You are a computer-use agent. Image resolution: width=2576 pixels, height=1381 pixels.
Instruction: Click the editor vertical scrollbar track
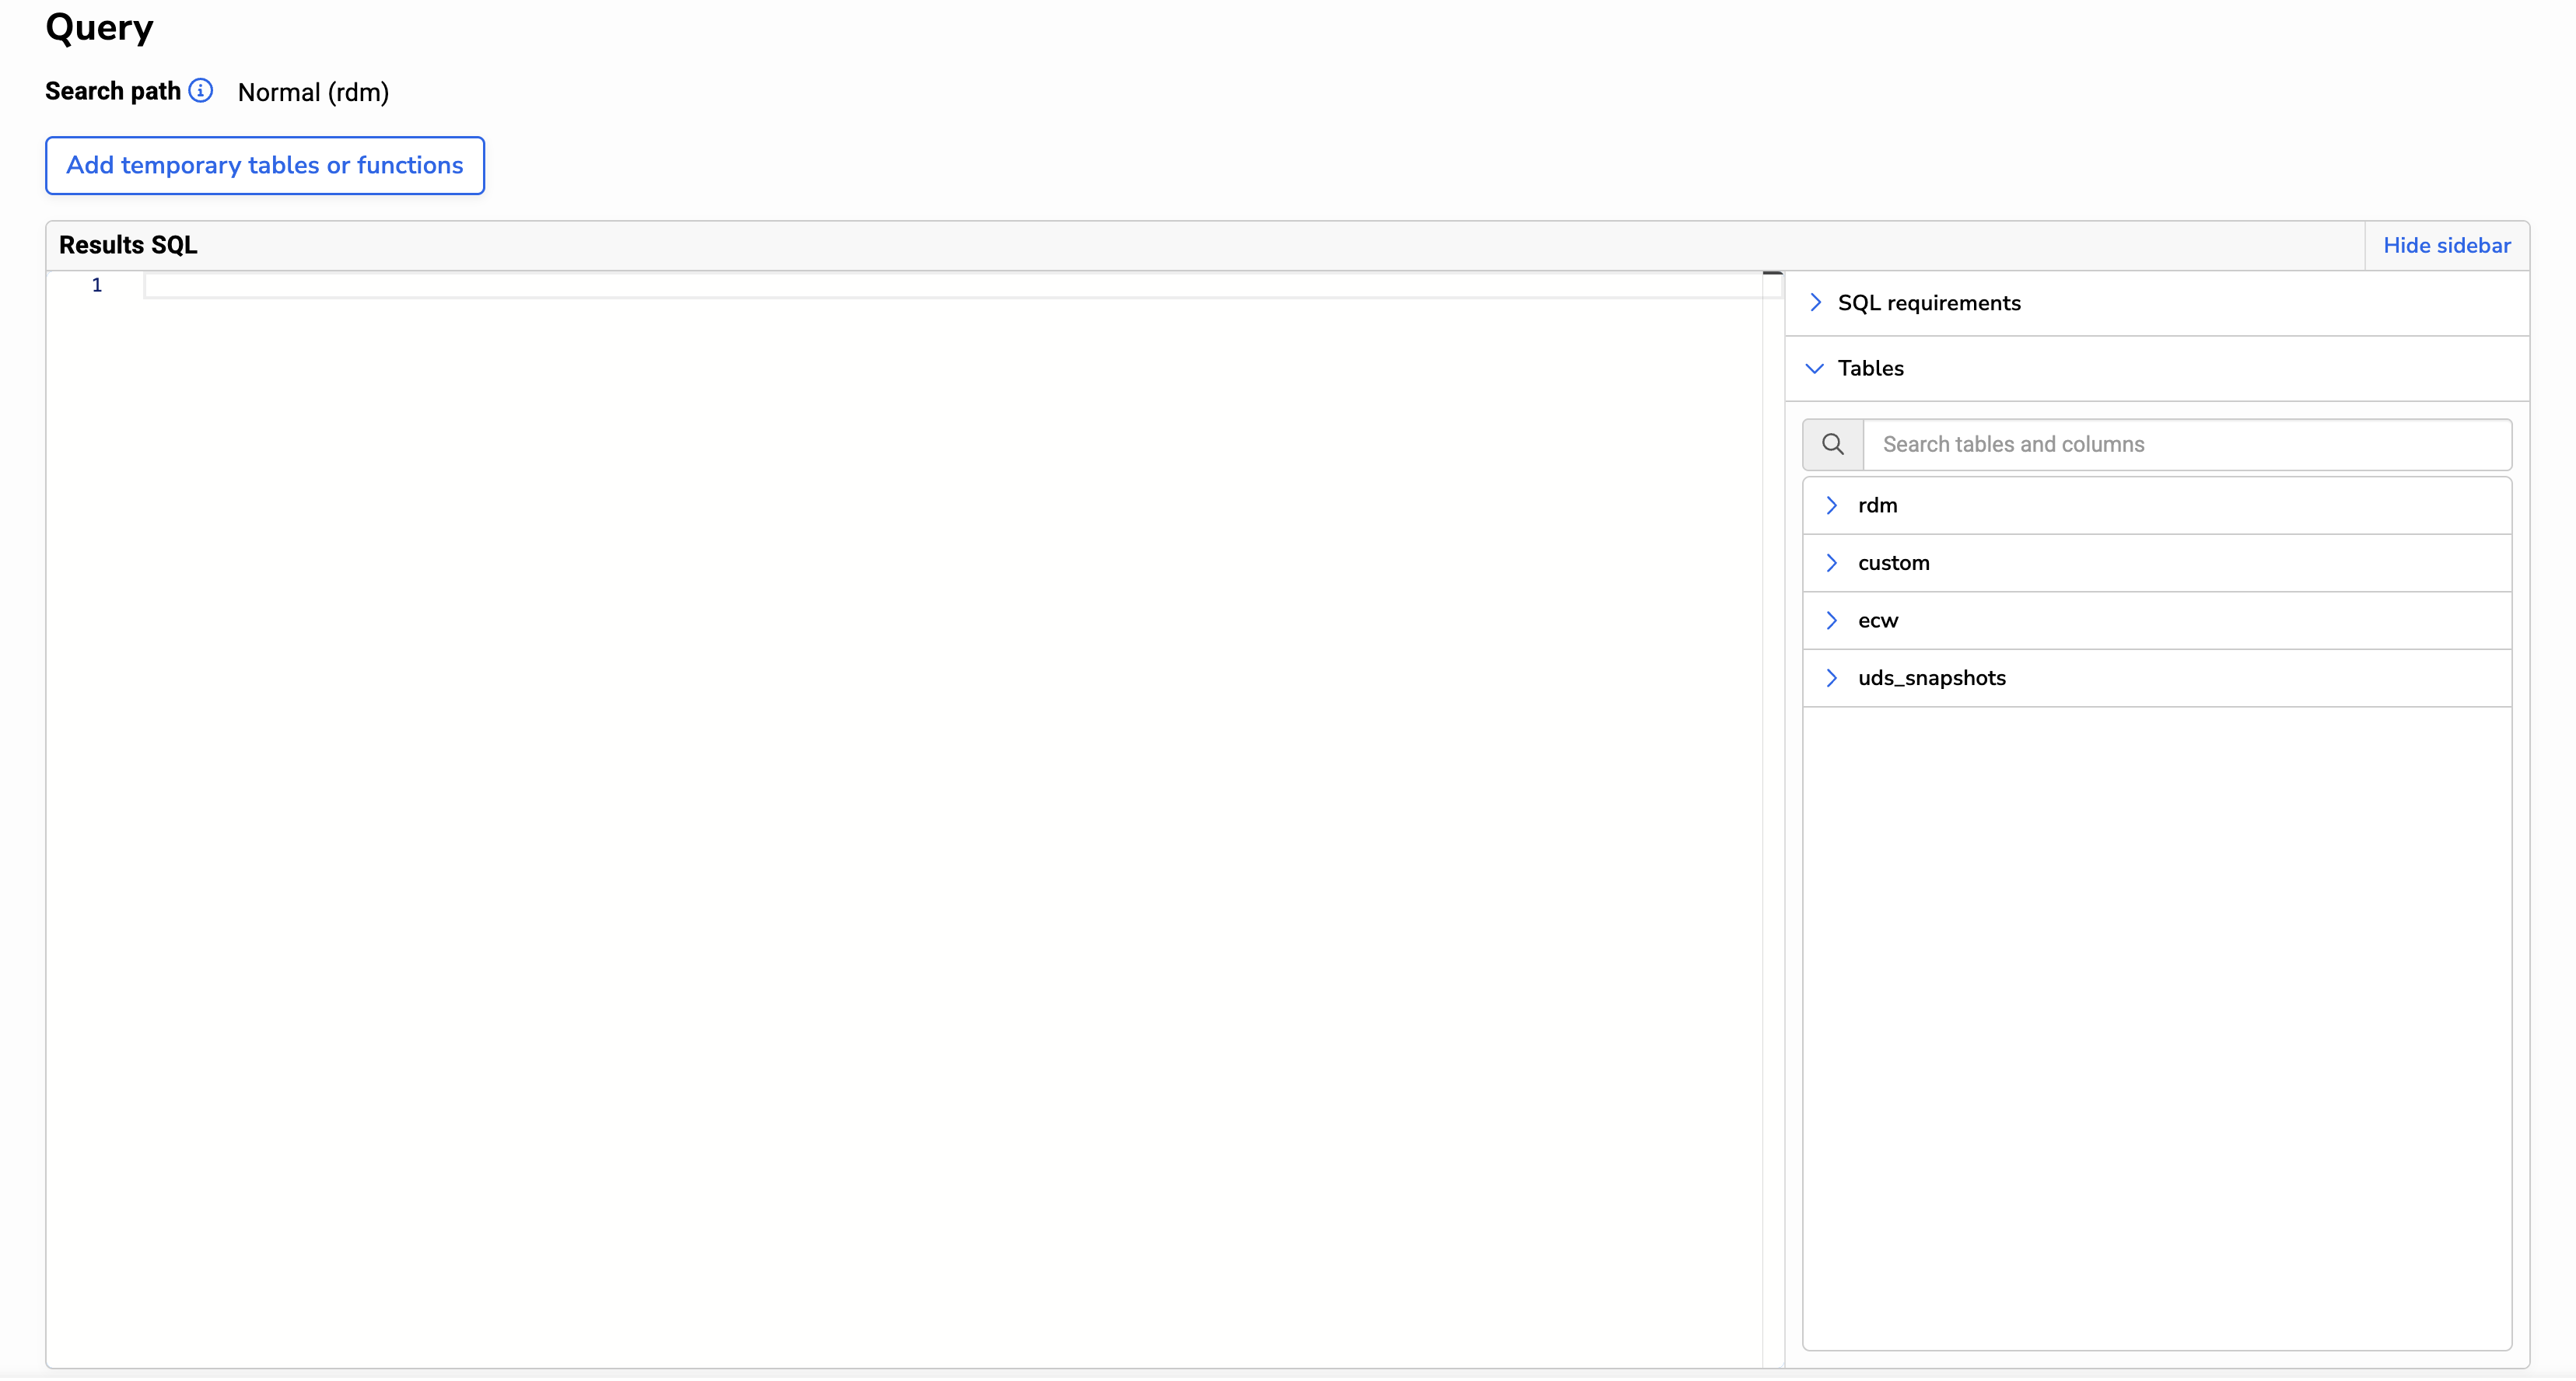point(1772,800)
